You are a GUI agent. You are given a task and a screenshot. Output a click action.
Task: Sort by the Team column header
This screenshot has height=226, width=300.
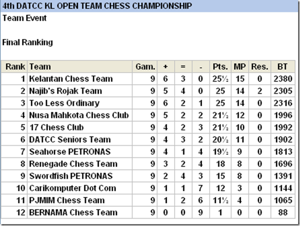40,67
